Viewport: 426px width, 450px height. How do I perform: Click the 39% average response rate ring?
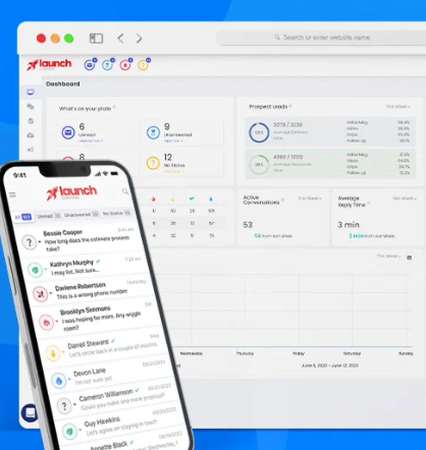[259, 164]
